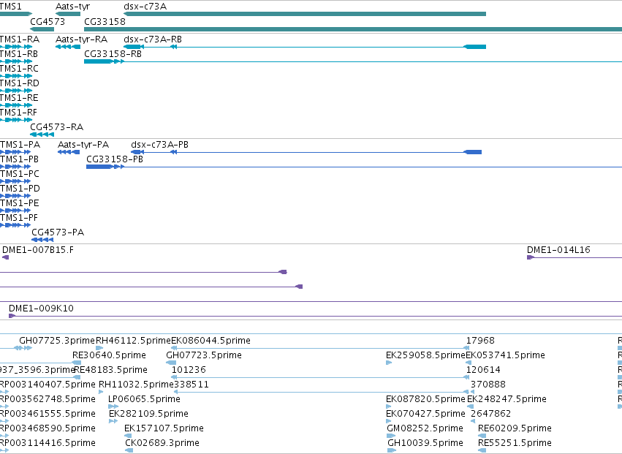Select protein dsx-c73A-PB

click(159, 145)
